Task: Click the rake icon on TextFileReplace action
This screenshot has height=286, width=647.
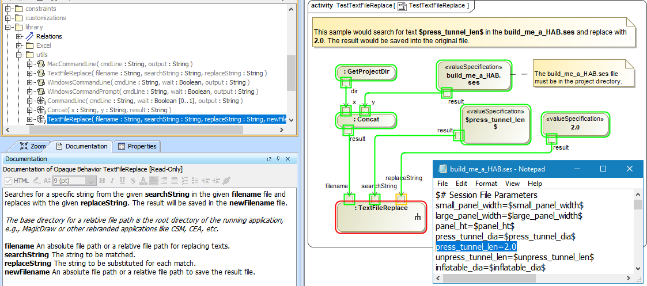Action: (x=418, y=217)
